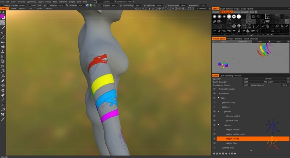Image resolution: width=290 pixels, height=158 pixels.
Task: Collapse the tats layer group
Action: (218, 98)
